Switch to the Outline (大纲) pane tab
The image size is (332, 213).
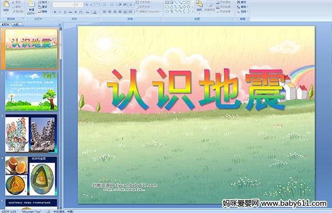pos(16,24)
